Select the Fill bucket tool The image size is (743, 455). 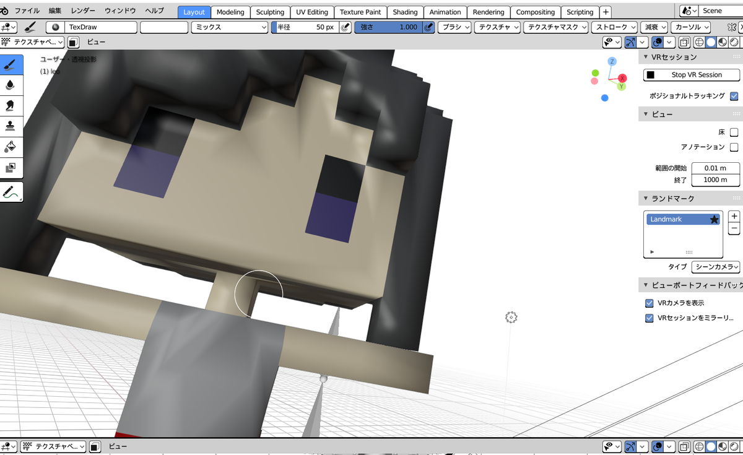(11, 147)
